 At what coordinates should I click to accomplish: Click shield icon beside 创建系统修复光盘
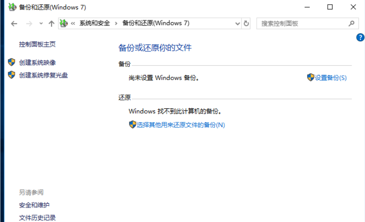pyautogui.click(x=12, y=75)
